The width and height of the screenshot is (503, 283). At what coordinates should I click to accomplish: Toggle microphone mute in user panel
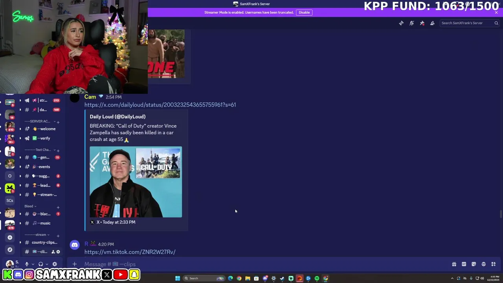tap(27, 264)
